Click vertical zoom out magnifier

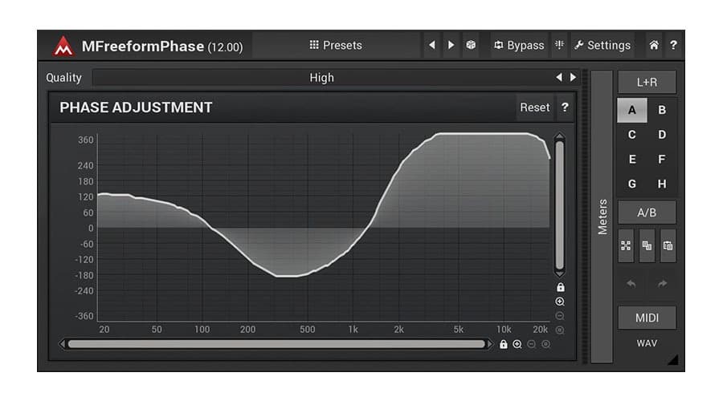tap(560, 316)
